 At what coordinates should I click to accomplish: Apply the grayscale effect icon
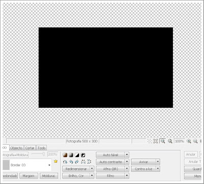[x=71, y=155]
